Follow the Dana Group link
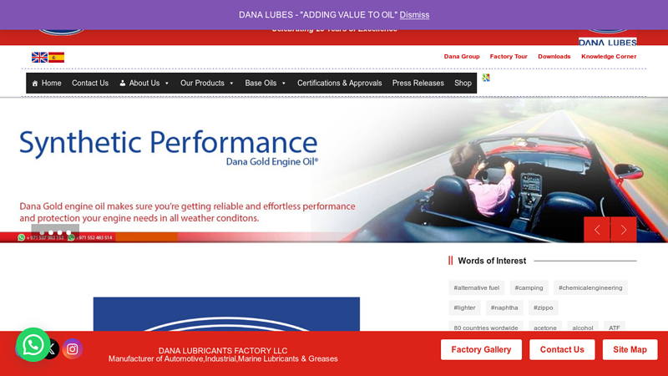The height and width of the screenshot is (376, 668). tap(462, 56)
